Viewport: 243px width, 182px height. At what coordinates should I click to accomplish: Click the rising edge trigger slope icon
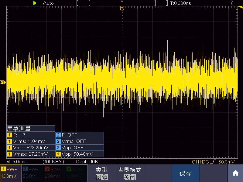tap(214, 162)
